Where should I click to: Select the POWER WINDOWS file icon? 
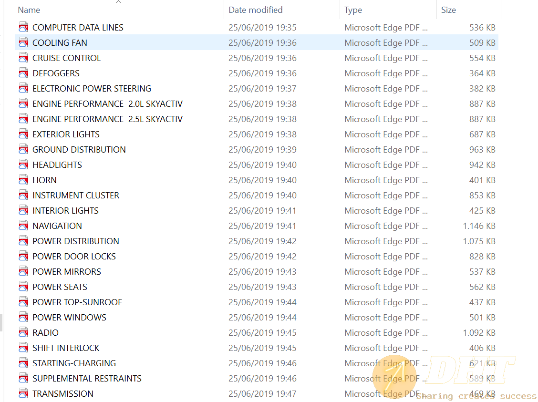(23, 317)
